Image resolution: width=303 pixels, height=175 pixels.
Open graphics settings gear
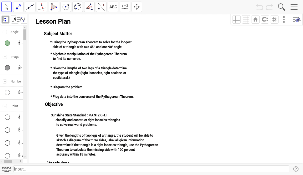point(274,19)
